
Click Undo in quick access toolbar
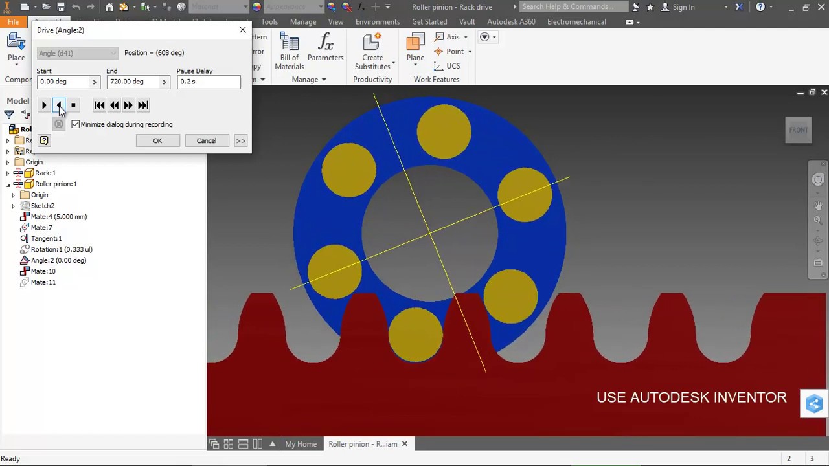76,7
